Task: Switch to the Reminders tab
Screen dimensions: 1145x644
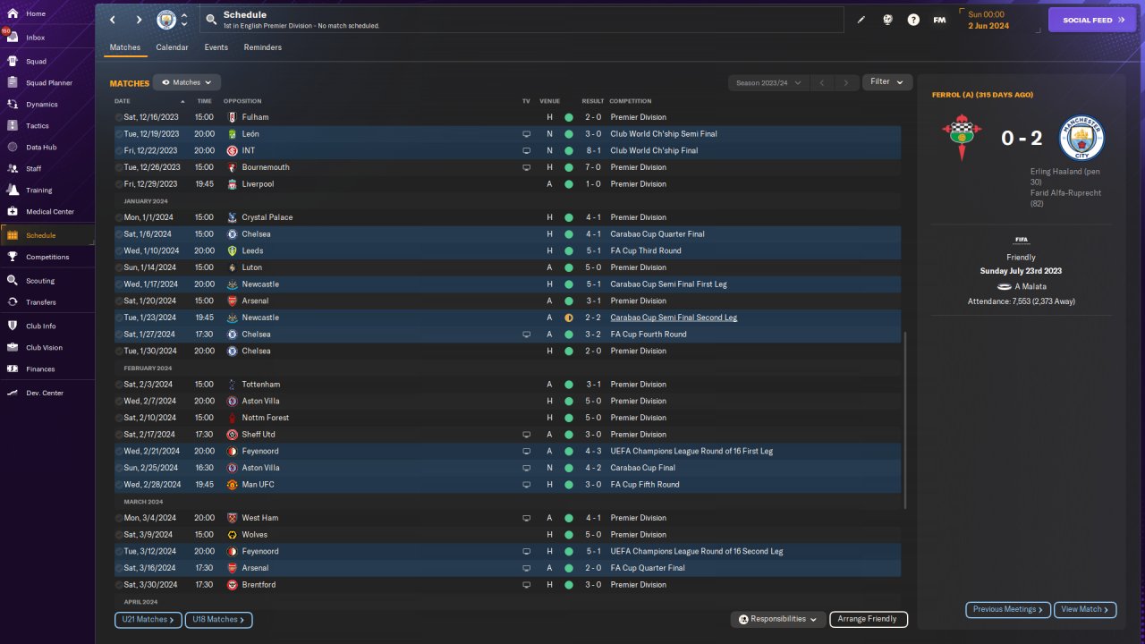Action: (x=263, y=47)
